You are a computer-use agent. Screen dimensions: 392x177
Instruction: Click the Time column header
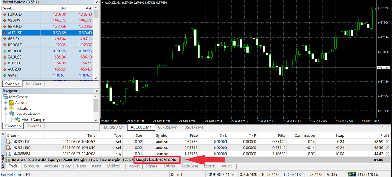click(x=70, y=135)
